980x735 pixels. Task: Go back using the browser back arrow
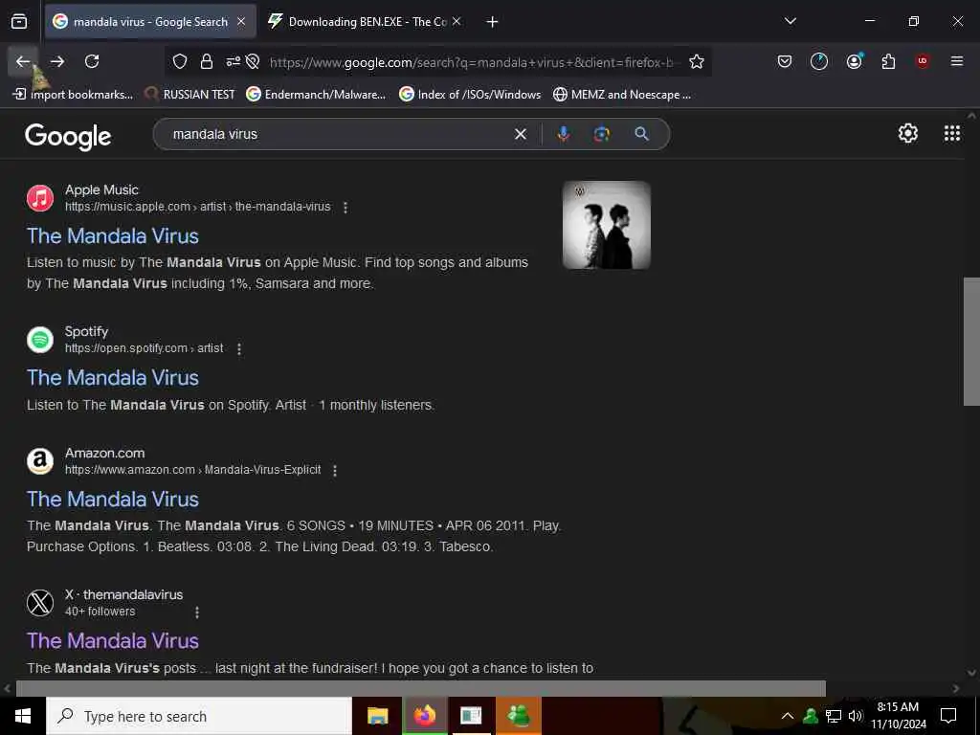(23, 61)
